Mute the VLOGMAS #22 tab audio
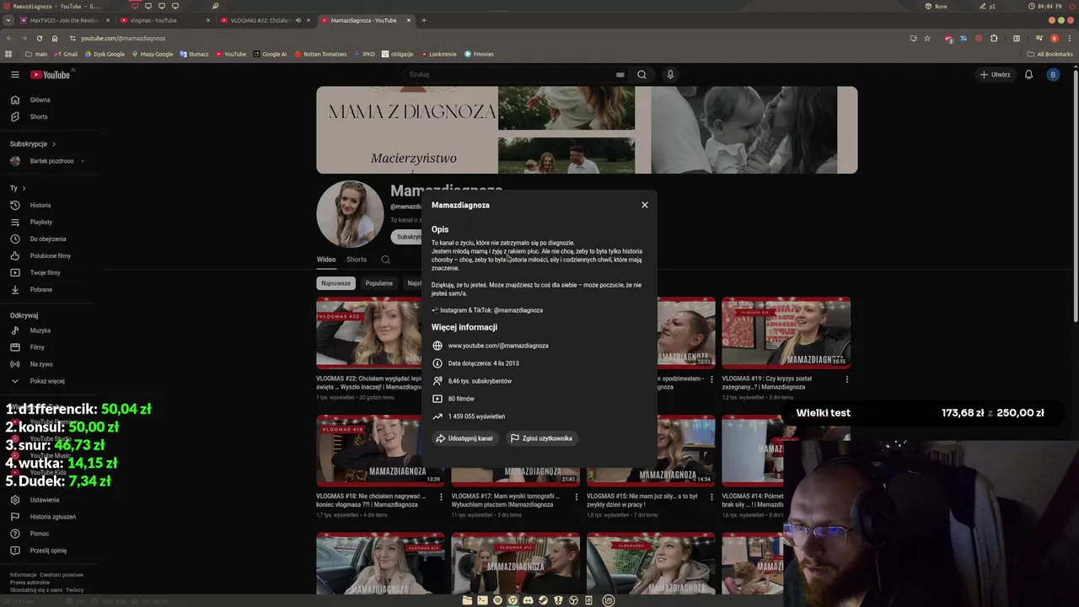 [x=298, y=20]
